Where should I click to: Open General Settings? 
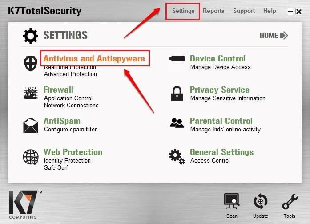tap(221, 152)
